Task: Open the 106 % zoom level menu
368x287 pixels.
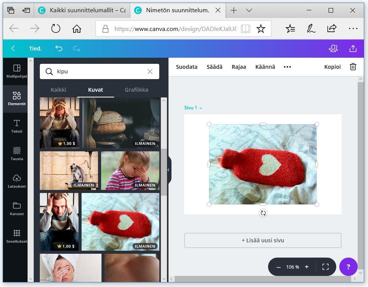Action: (x=293, y=267)
